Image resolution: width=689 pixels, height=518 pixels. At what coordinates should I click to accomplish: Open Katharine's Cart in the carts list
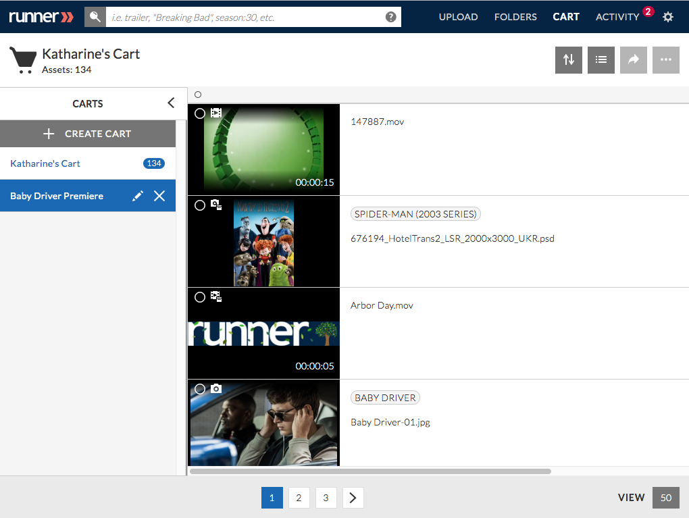click(x=88, y=163)
